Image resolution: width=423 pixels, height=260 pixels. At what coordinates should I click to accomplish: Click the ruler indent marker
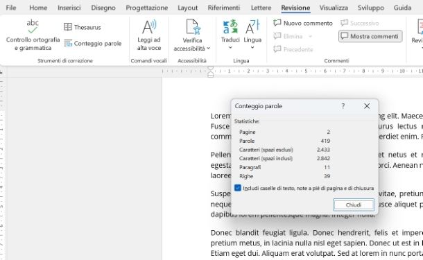(211, 71)
